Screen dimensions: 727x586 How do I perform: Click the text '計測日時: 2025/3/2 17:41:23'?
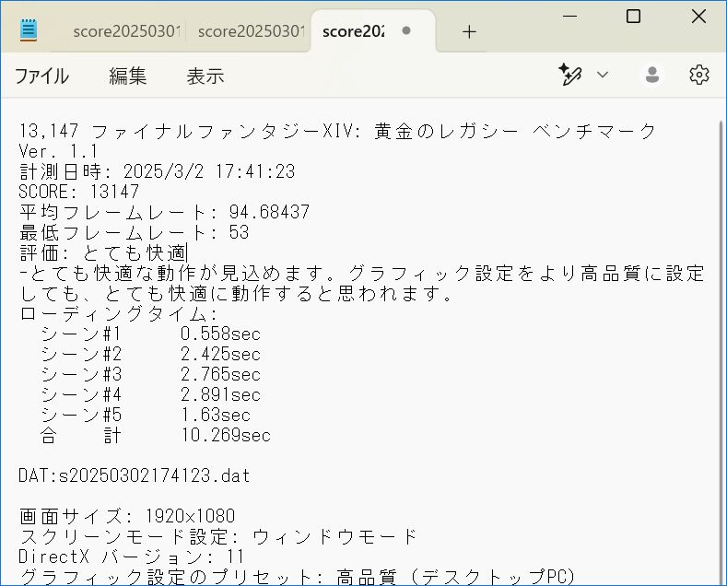[x=158, y=171]
